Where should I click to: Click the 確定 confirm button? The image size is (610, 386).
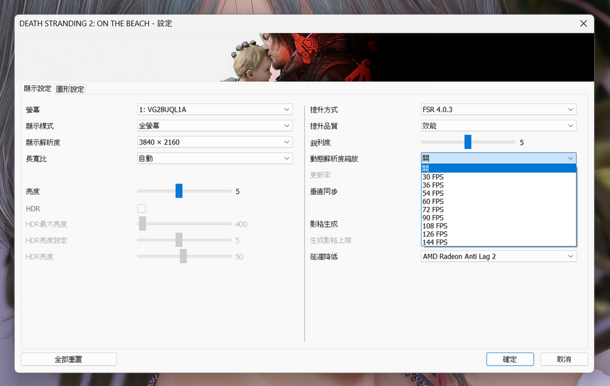pyautogui.click(x=509, y=359)
